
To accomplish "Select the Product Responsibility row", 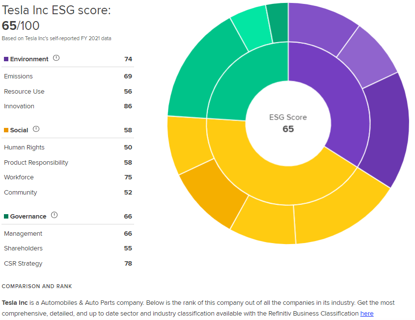I will point(68,162).
